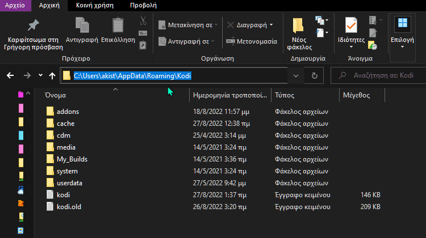The image size is (426, 238).
Task: Go up one folder level arrow
Action: click(52, 75)
